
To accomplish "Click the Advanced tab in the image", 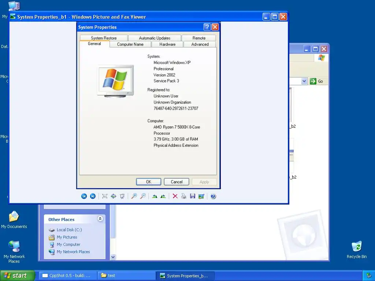I will tap(200, 44).
